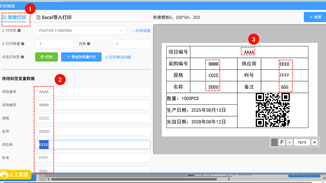Click the 名称 field containing DDDD

(x=93, y=131)
